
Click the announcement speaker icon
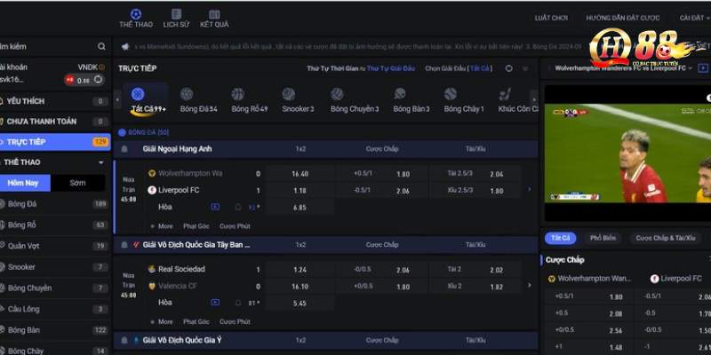[125, 47]
